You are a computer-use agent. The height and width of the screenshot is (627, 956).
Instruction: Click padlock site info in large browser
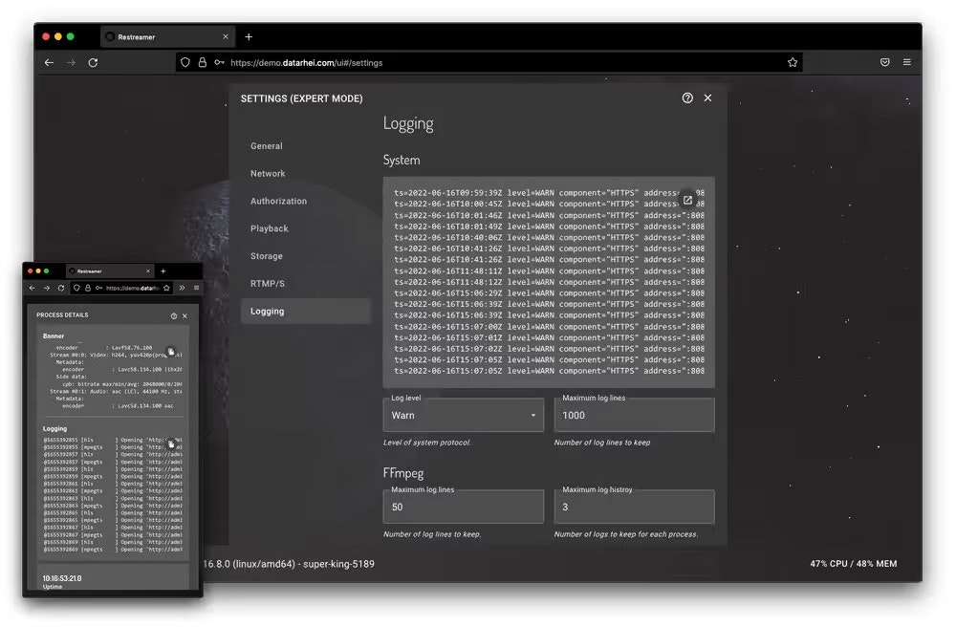pyautogui.click(x=203, y=63)
